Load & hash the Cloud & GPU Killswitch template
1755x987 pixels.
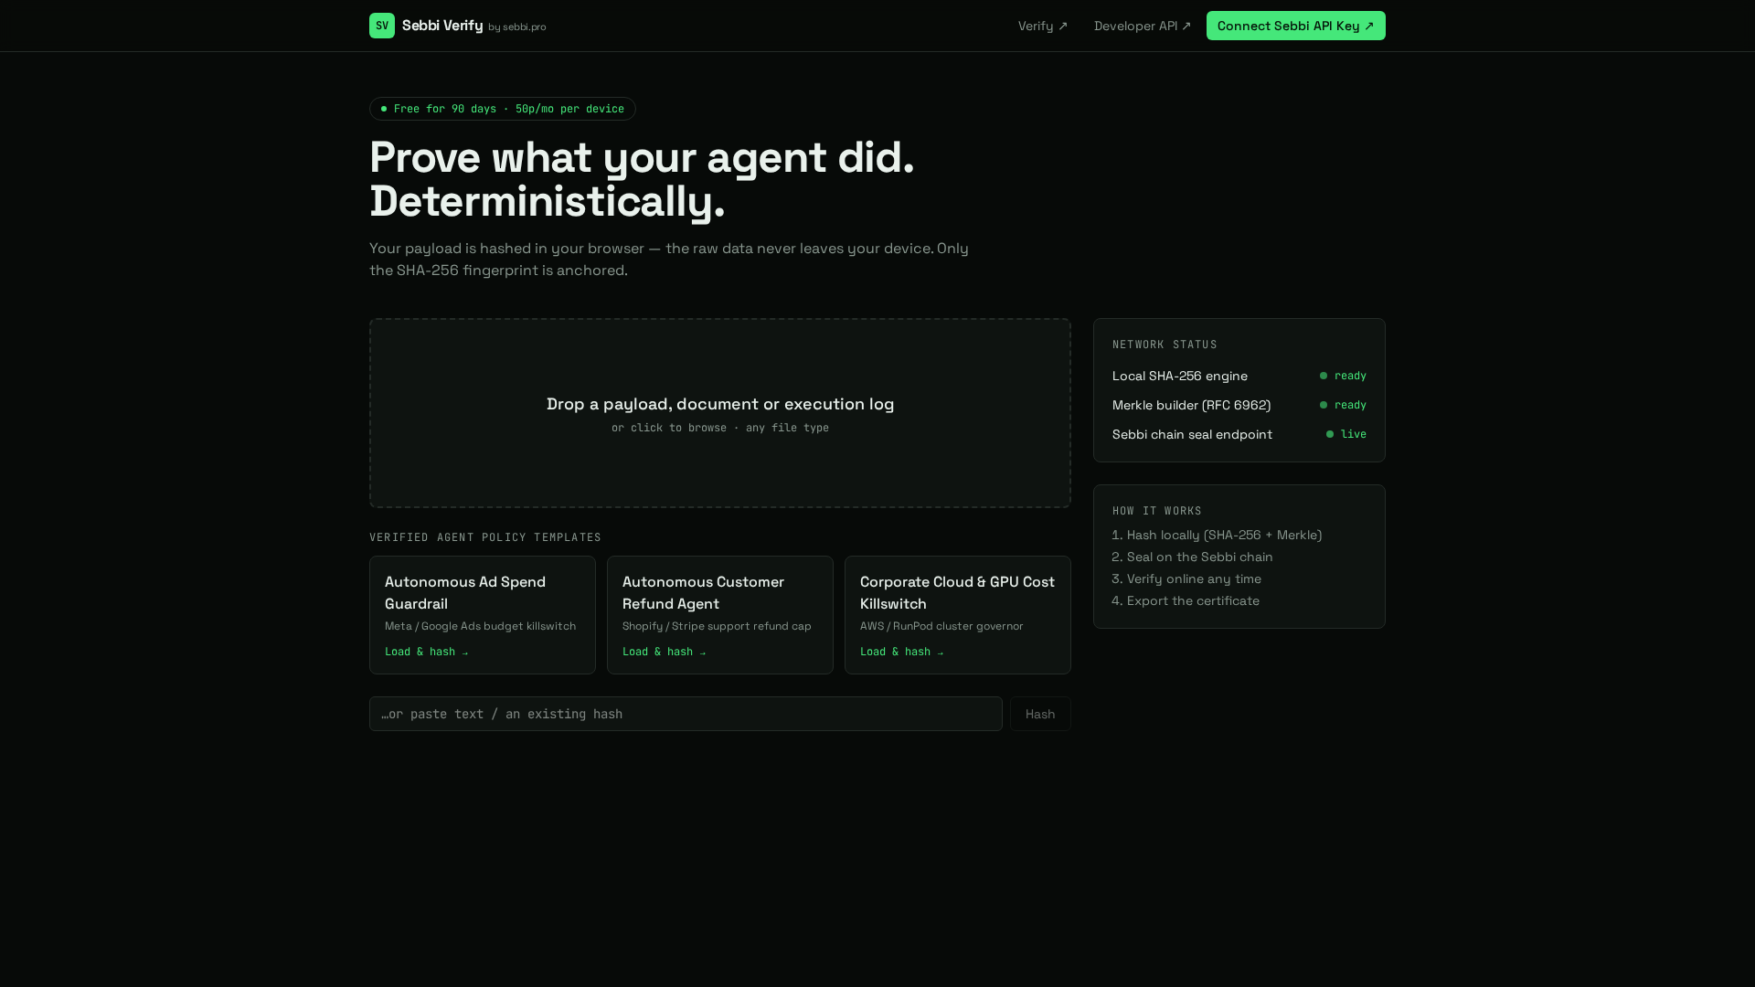(902, 652)
